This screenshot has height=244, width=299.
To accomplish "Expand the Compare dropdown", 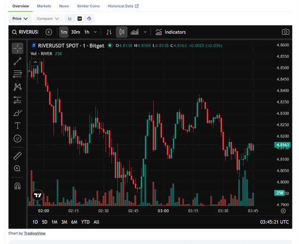I will coord(48,18).
